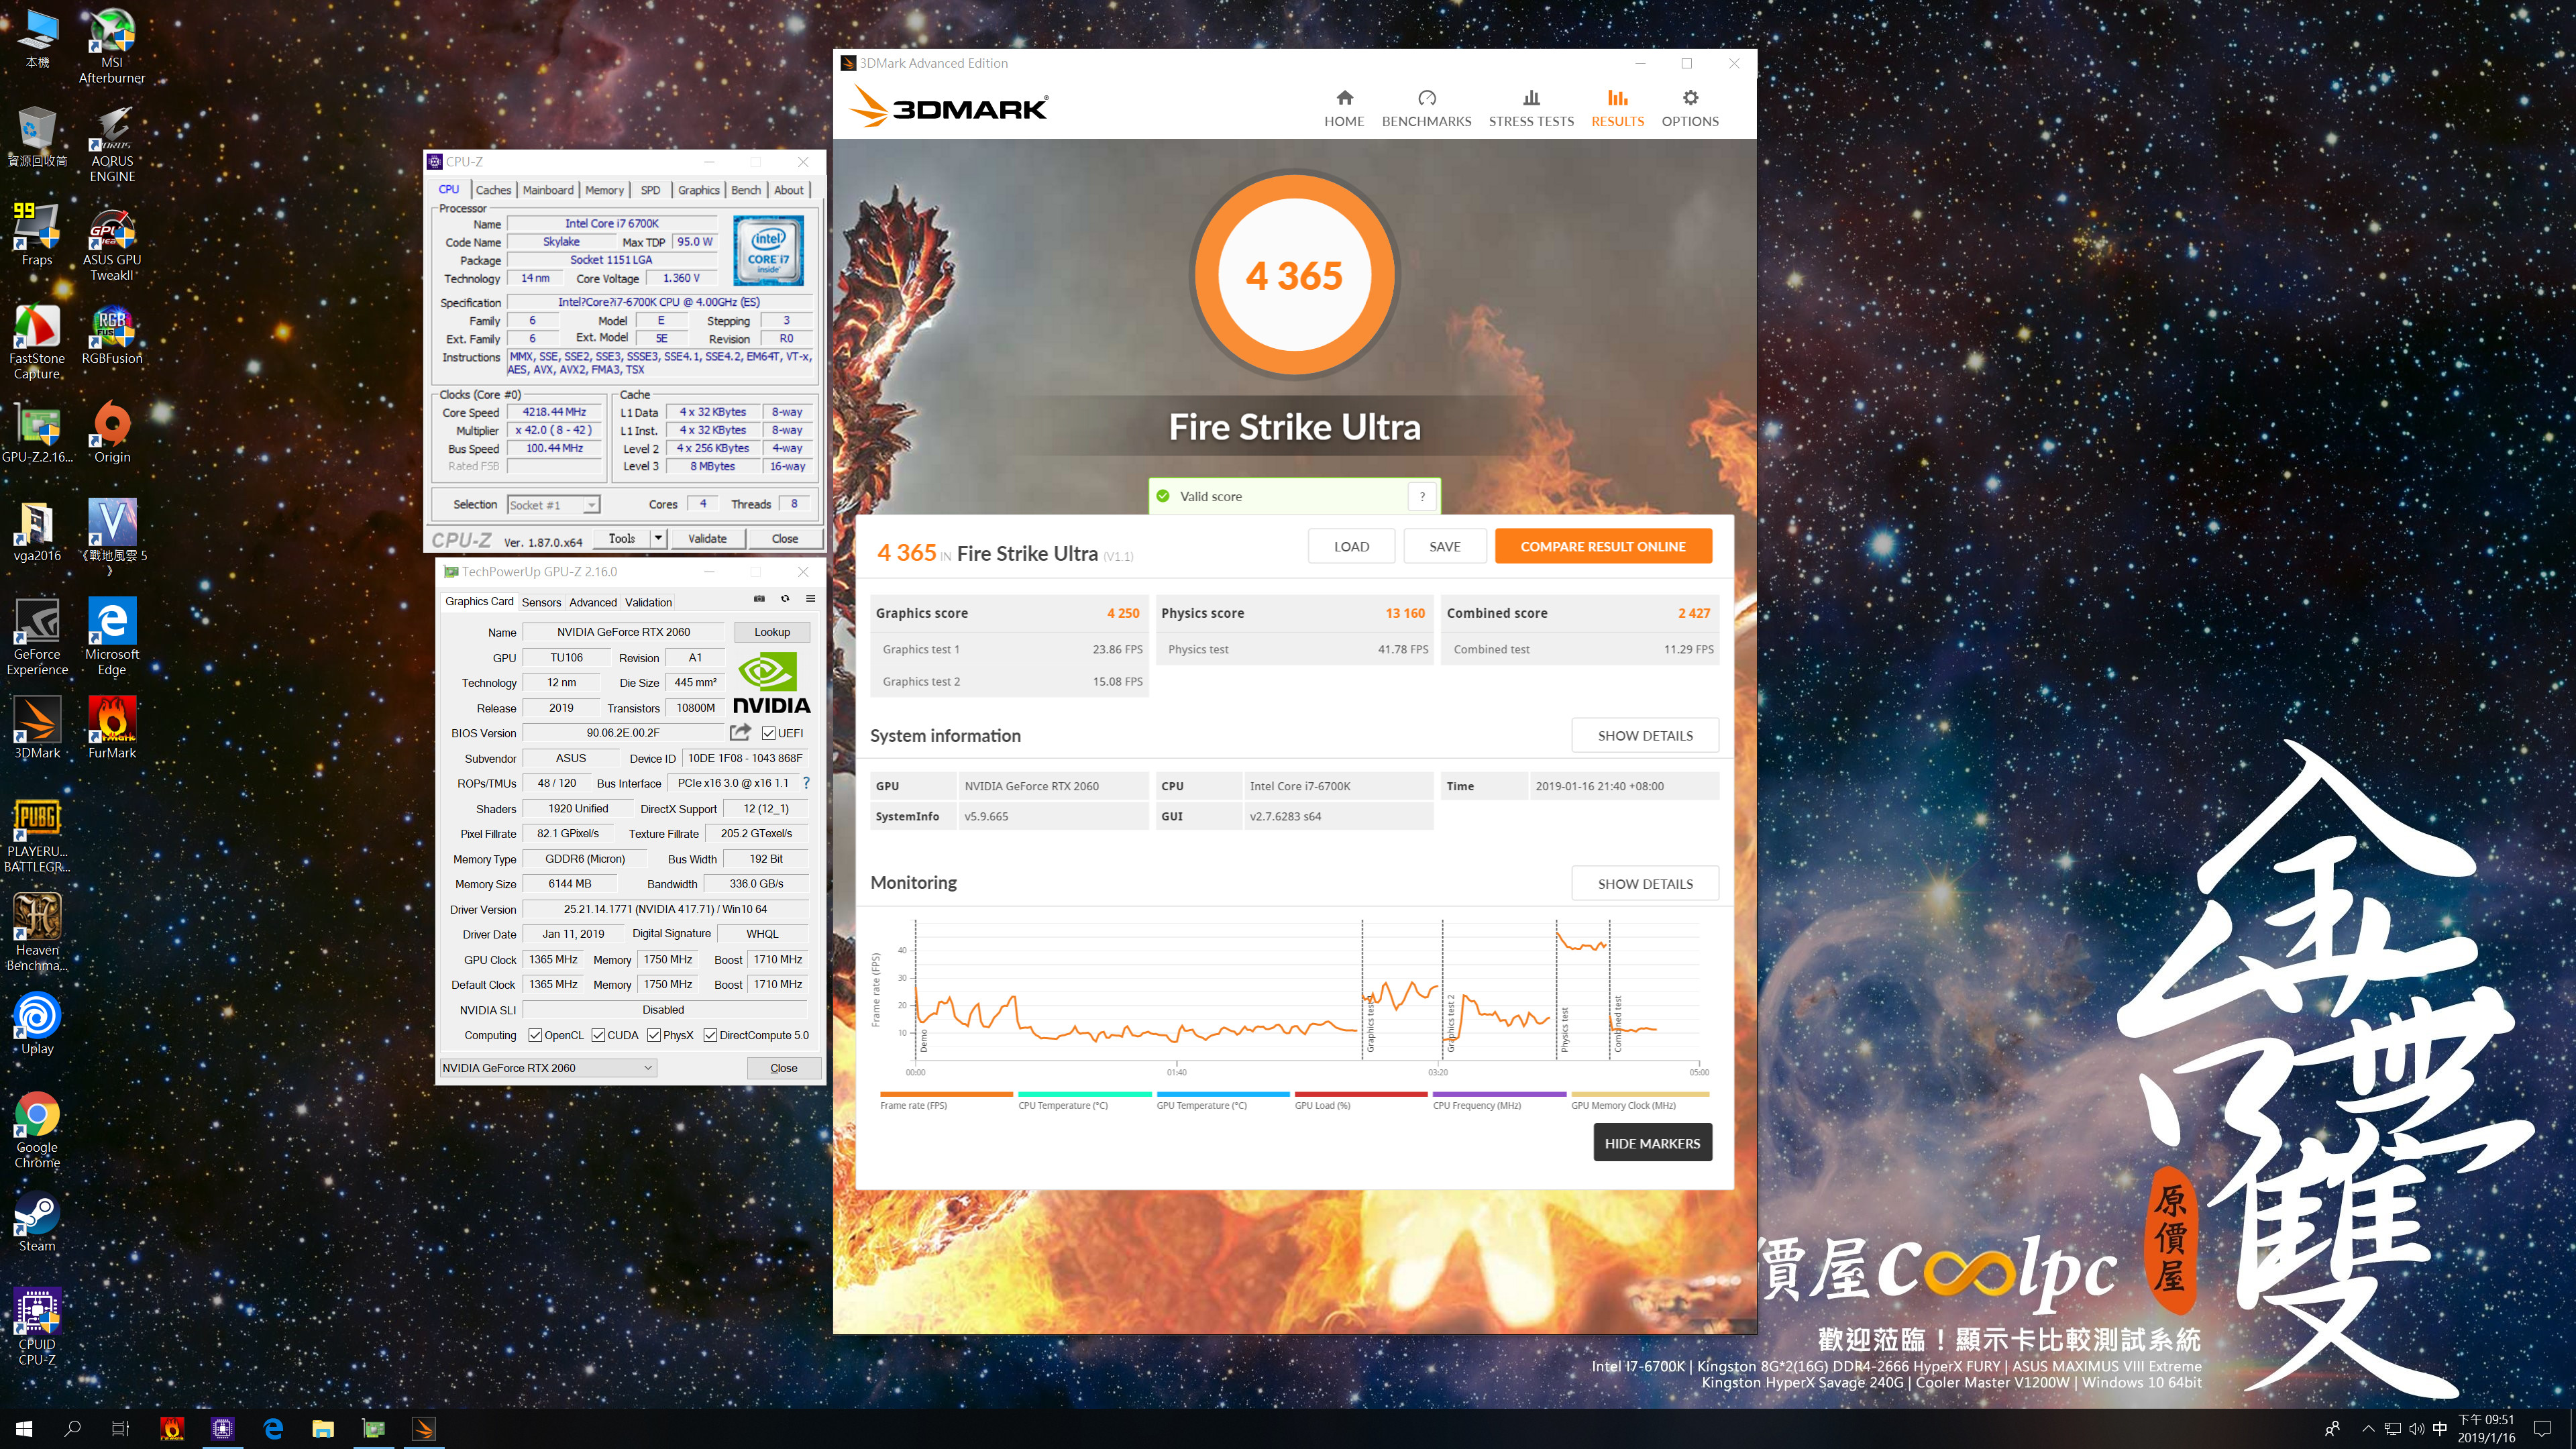Screen dimensions: 2576x1449
Task: Switch to CPU-Z Mainboard tab
Action: tap(548, 190)
